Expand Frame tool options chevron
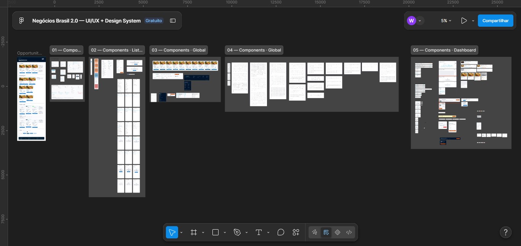This screenshot has height=246, width=521. tap(203, 232)
